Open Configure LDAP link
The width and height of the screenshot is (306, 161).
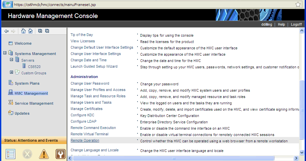84,121
